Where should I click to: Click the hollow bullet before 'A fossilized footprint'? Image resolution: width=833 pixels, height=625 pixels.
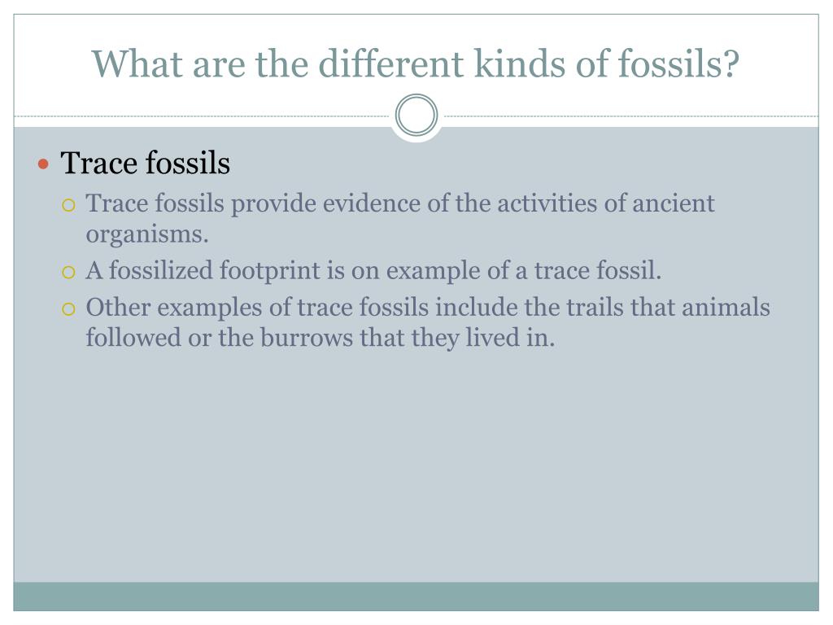(68, 273)
